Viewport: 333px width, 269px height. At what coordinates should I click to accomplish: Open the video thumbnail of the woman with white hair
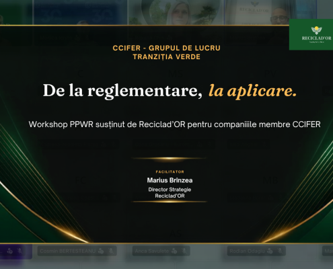[x=176, y=12]
